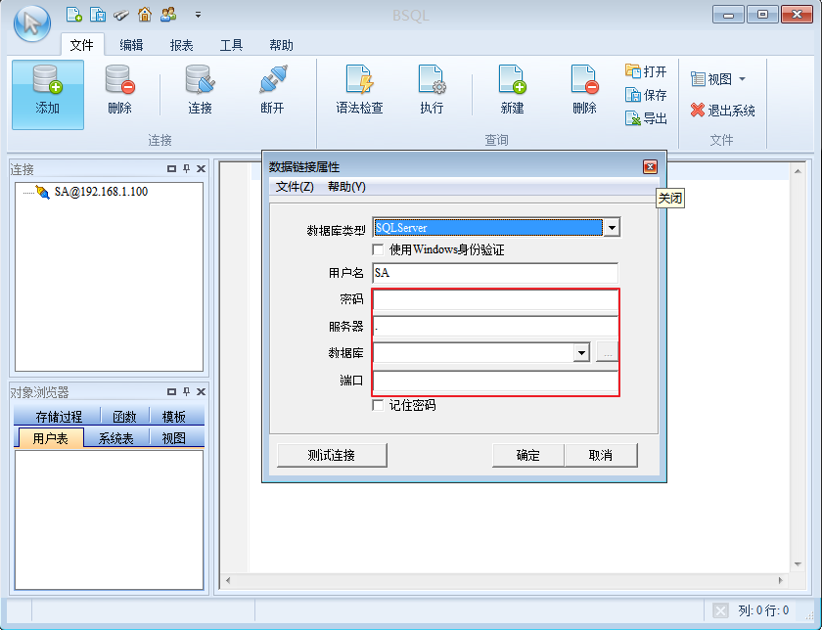Click the 服务器 input field
Viewport: 822px width, 630px height.
(x=495, y=326)
